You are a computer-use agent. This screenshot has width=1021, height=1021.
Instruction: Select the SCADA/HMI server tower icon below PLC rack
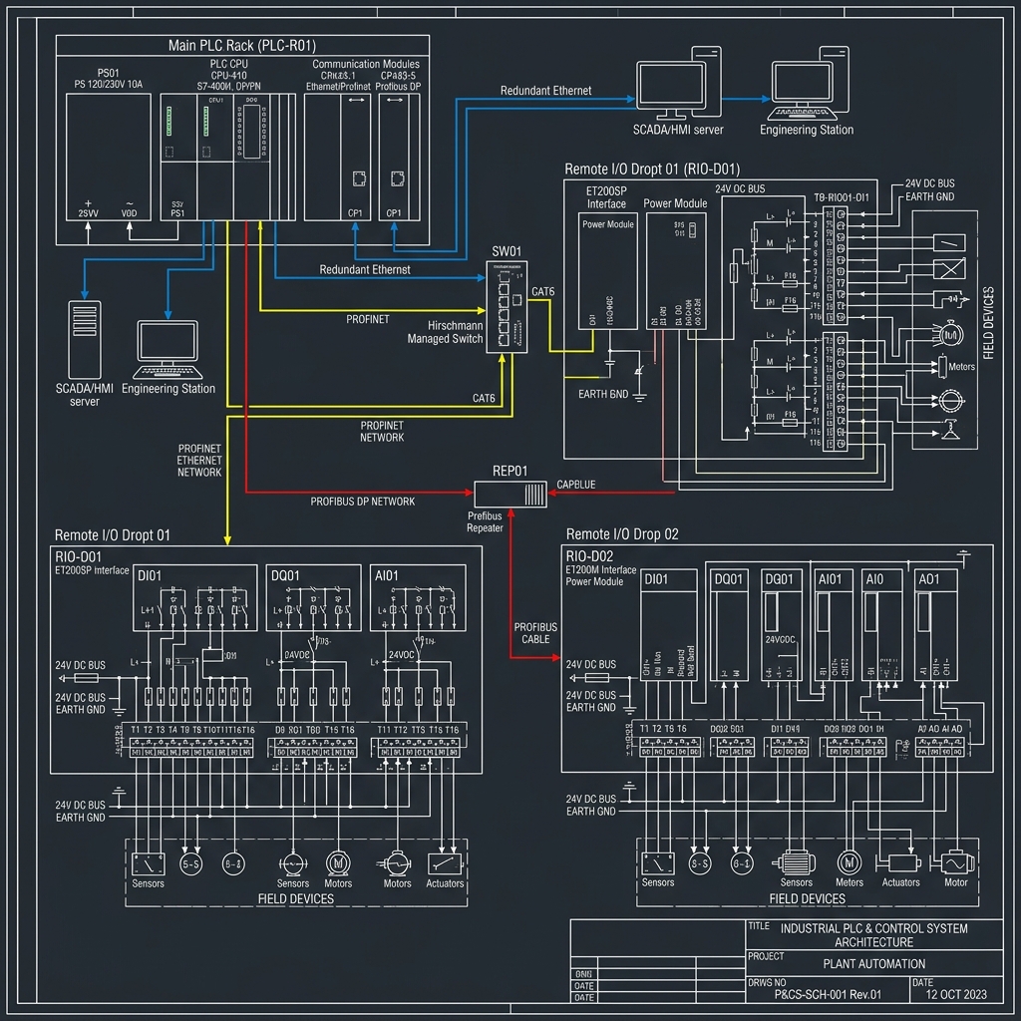click(x=85, y=339)
